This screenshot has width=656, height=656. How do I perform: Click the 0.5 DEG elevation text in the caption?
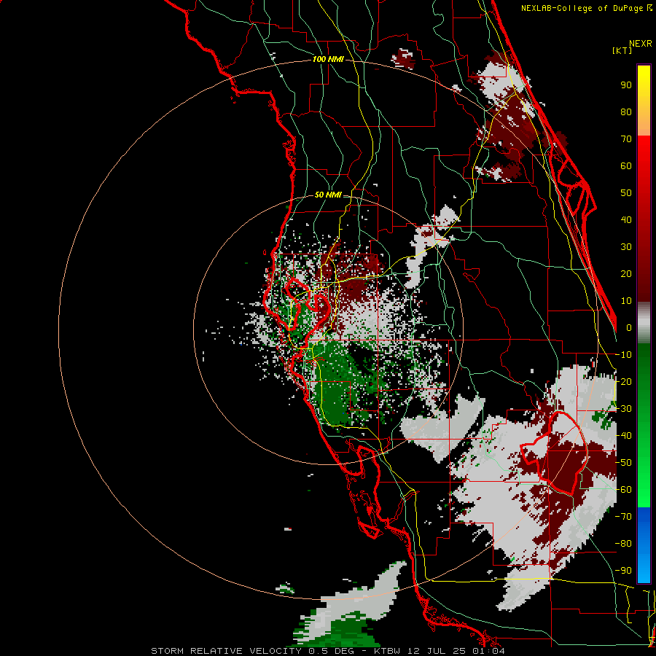pyautogui.click(x=331, y=651)
